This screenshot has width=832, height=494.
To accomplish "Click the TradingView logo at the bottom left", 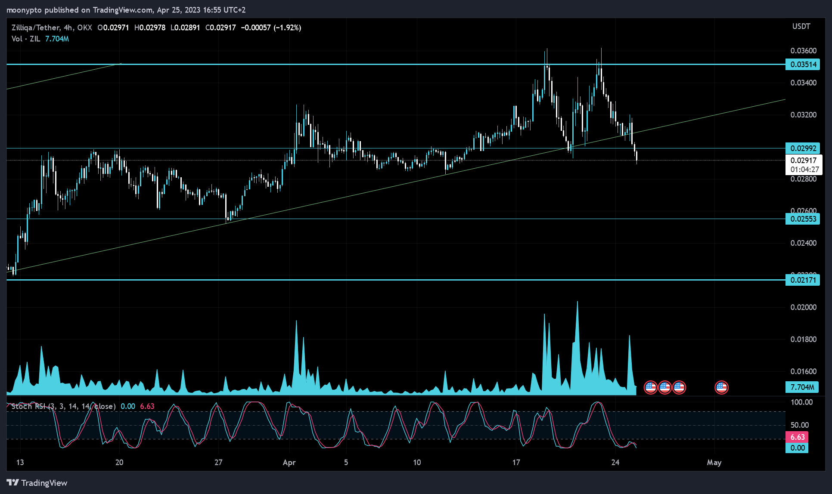I will tap(37, 483).
